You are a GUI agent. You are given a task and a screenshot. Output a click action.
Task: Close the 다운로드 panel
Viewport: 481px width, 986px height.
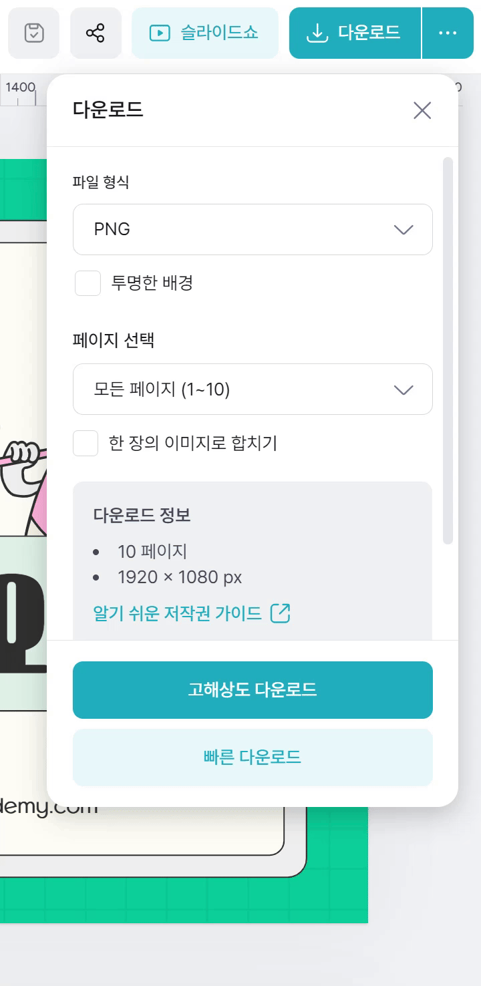(x=422, y=110)
